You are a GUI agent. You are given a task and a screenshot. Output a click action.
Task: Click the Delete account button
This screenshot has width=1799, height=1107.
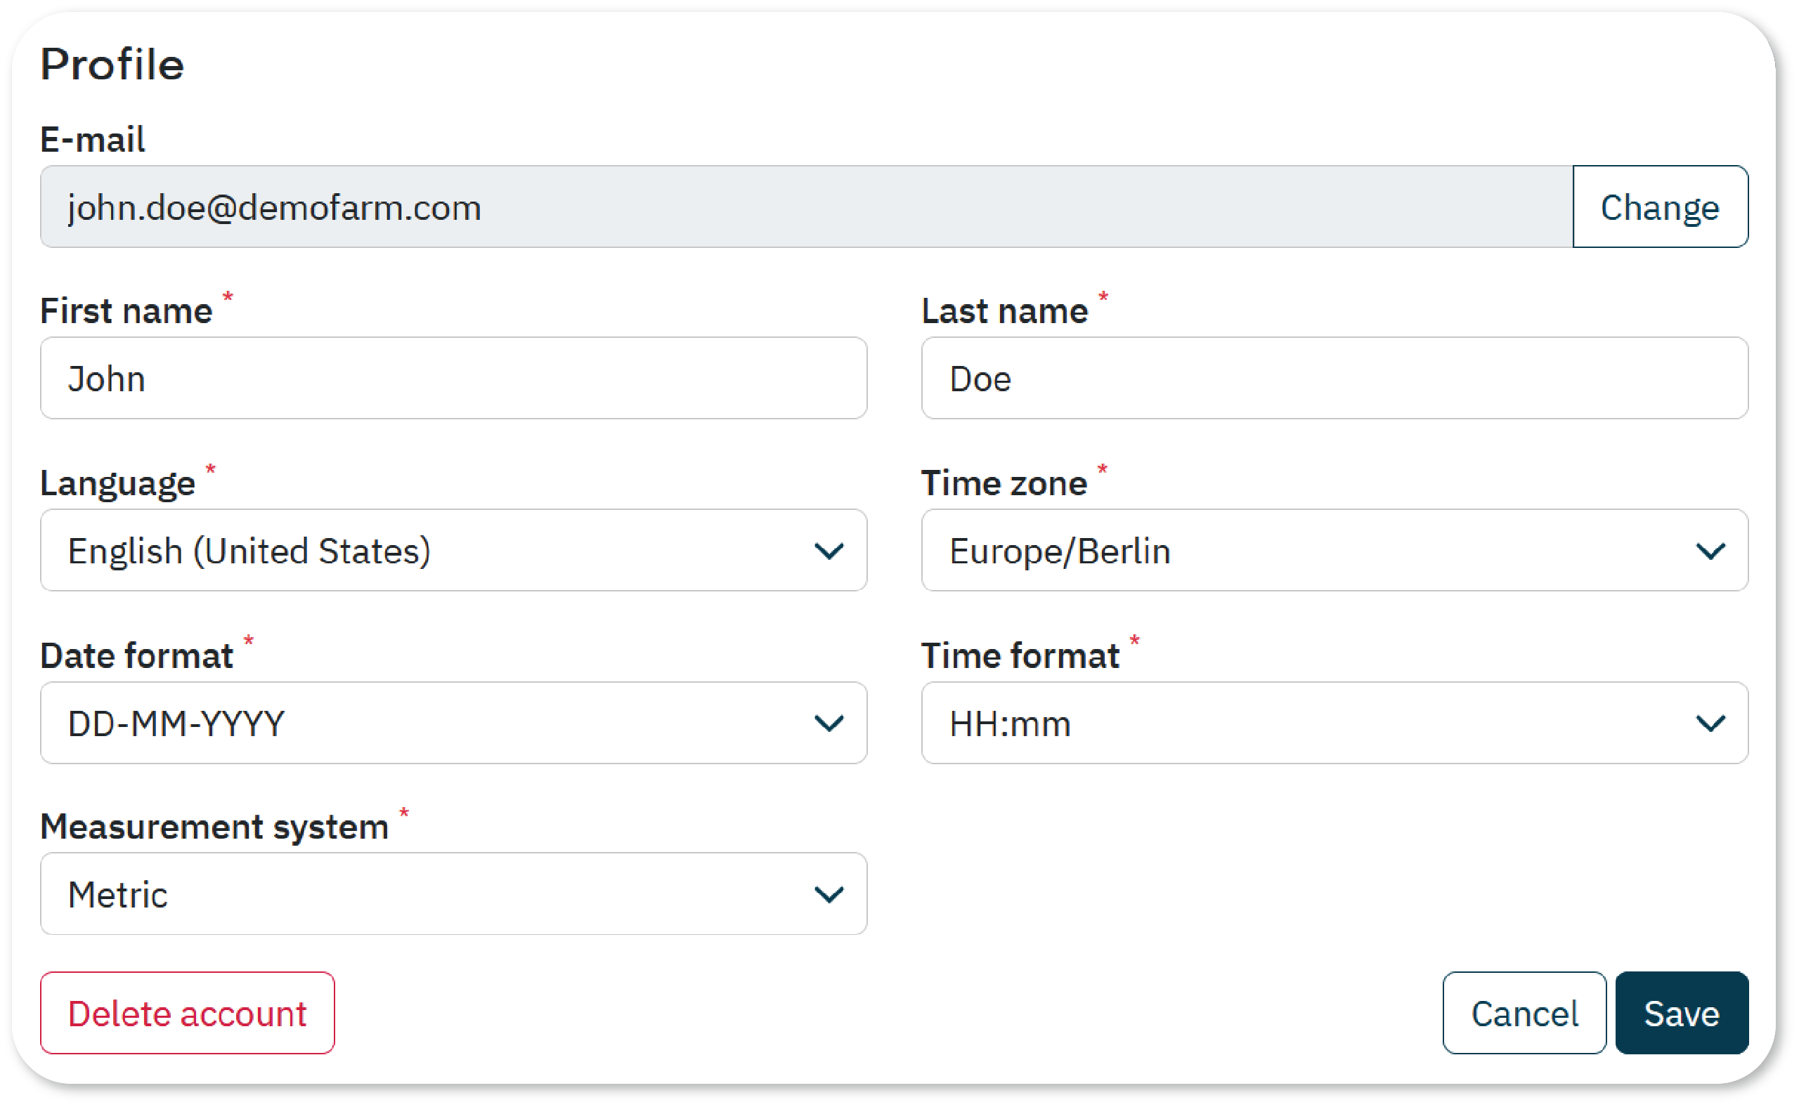(x=188, y=1014)
